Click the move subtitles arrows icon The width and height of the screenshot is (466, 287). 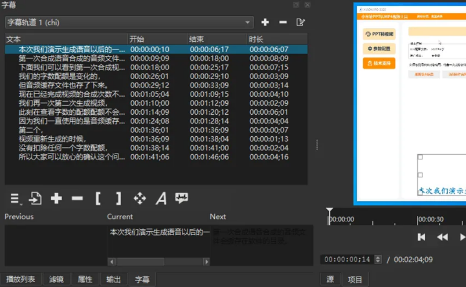(x=140, y=199)
